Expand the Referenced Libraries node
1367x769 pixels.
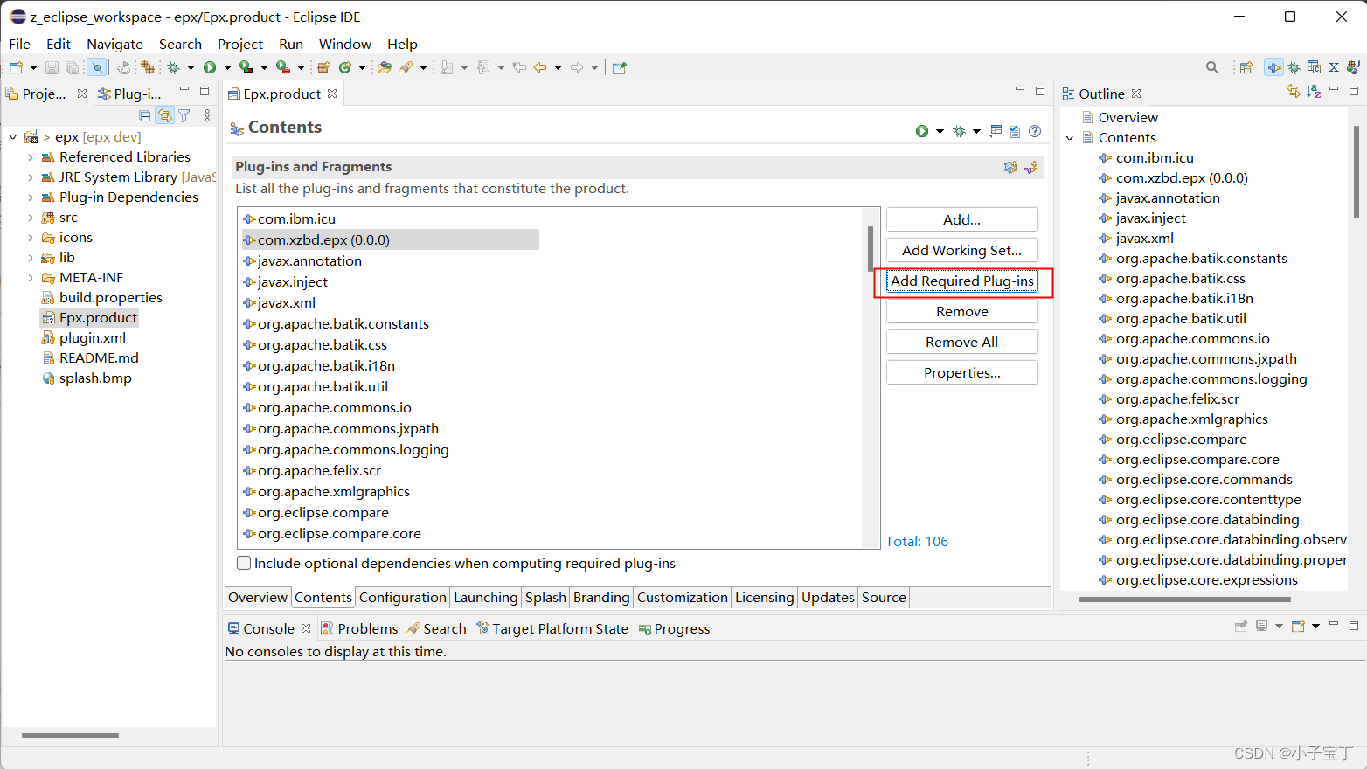pyautogui.click(x=31, y=157)
